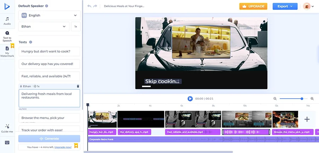Open keyboard shortcuts icon

coord(7,143)
